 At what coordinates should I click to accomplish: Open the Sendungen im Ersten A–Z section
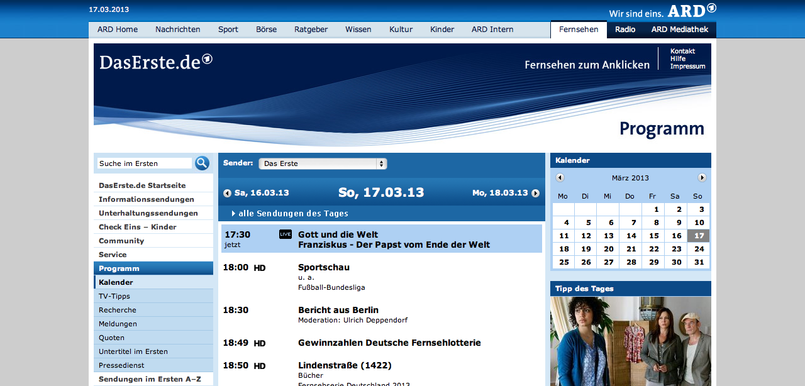150,379
